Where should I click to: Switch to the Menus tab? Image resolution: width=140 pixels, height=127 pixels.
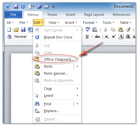point(33,15)
